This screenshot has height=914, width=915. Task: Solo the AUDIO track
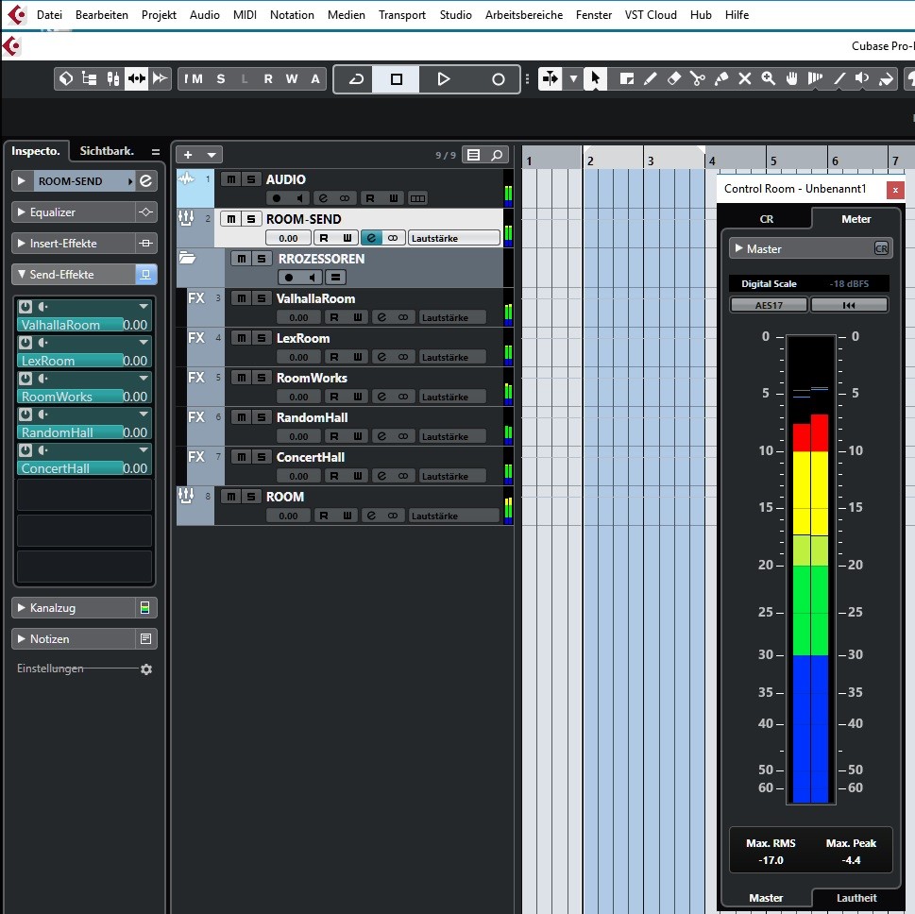[250, 179]
